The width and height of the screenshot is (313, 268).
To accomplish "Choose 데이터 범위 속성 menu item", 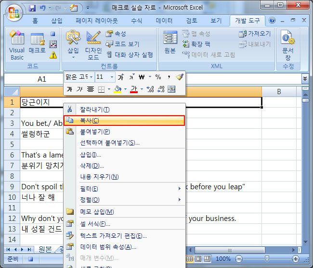I will (124, 247).
